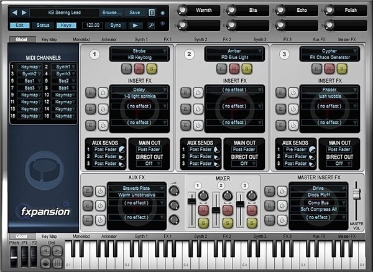
Task: Mute mixer channel 3
Action: 252,210
